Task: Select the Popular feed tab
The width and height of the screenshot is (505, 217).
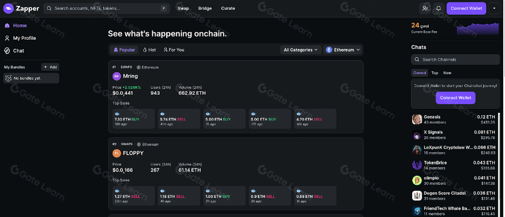Action: tap(124, 50)
